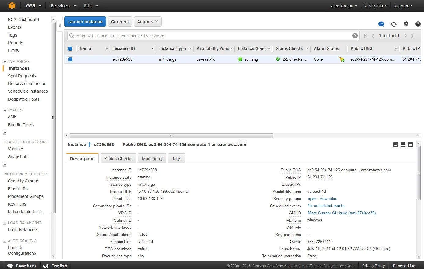Image resolution: width=424 pixels, height=269 pixels.
Task: Collapse the LOAD BALANCING sidebar section
Action: (x=5, y=223)
